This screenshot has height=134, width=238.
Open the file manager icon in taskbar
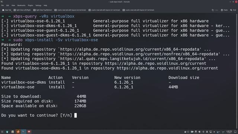pyautogui.click(x=13, y=132)
